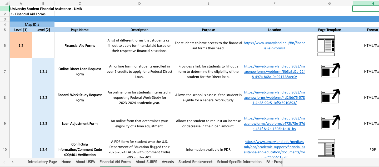This screenshot has width=379, height=167.
Task: Select row 7 header
Action: pyautogui.click(x=5, y=71)
